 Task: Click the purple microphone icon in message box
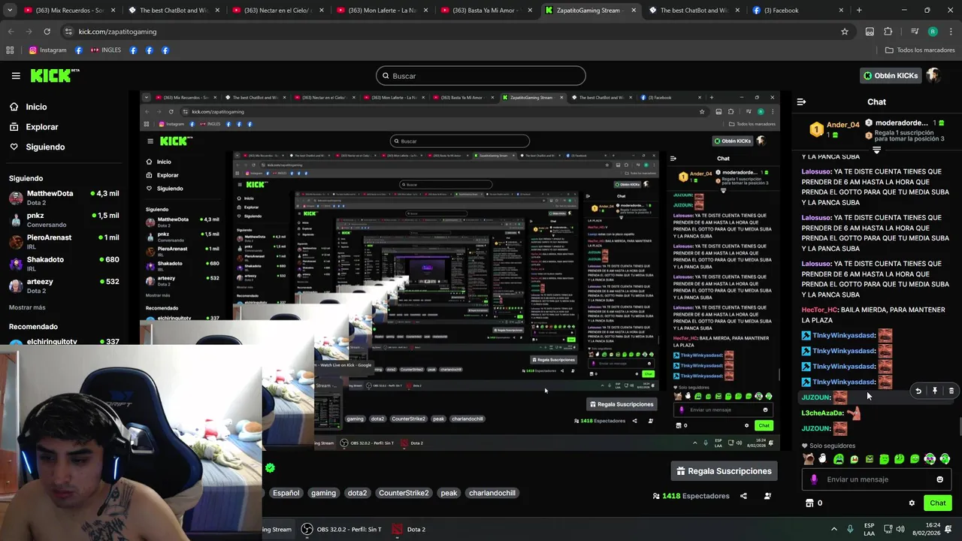(x=814, y=479)
